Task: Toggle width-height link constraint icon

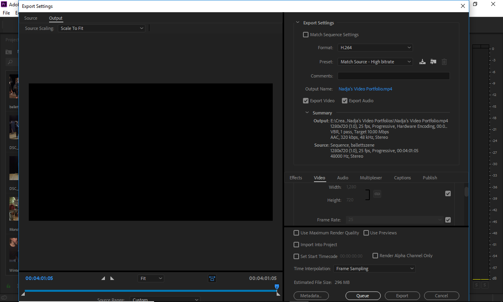Action: [x=377, y=194]
